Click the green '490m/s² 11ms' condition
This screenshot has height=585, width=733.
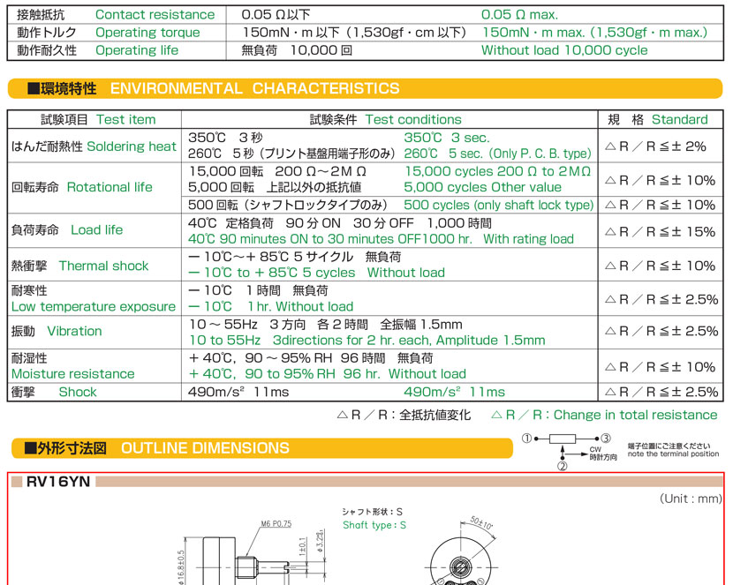coord(455,392)
